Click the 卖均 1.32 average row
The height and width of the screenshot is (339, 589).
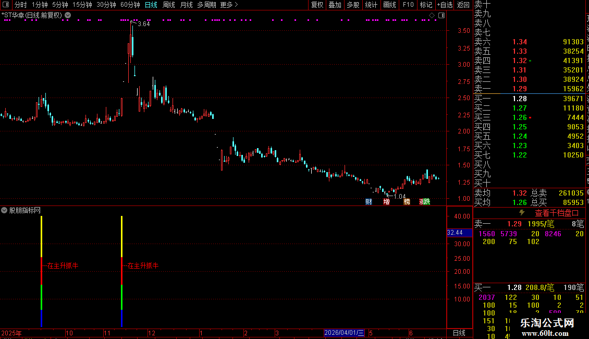(x=500, y=193)
